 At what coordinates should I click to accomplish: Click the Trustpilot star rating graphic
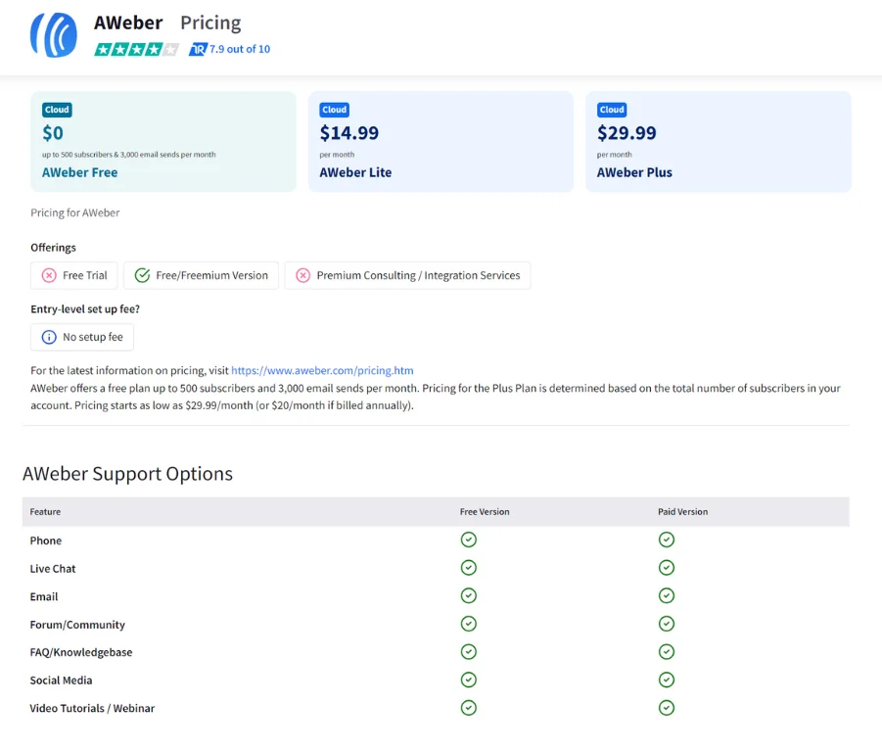point(137,50)
